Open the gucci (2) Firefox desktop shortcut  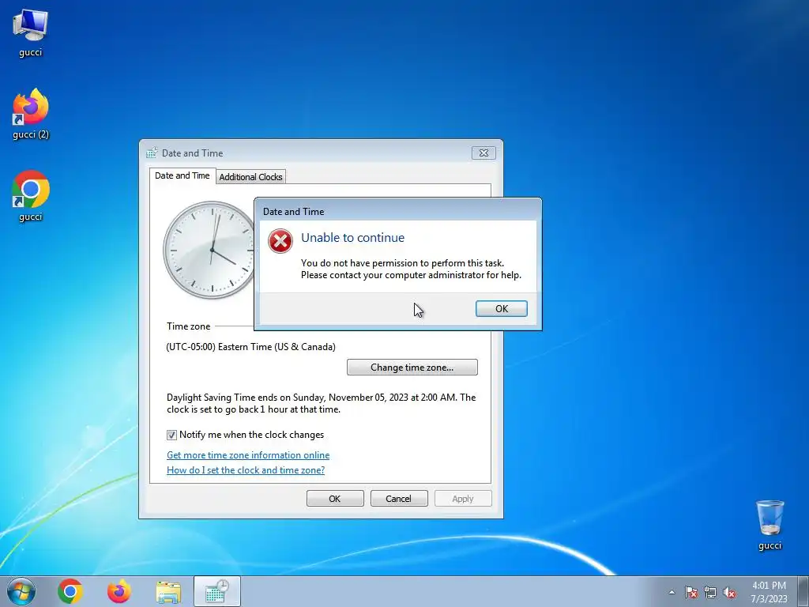pyautogui.click(x=31, y=114)
